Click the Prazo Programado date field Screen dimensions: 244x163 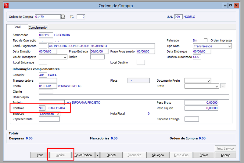coord(146,51)
